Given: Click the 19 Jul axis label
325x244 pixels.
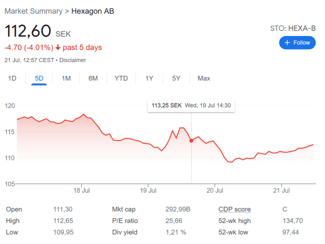Looking at the screenshot, I should tap(148, 190).
